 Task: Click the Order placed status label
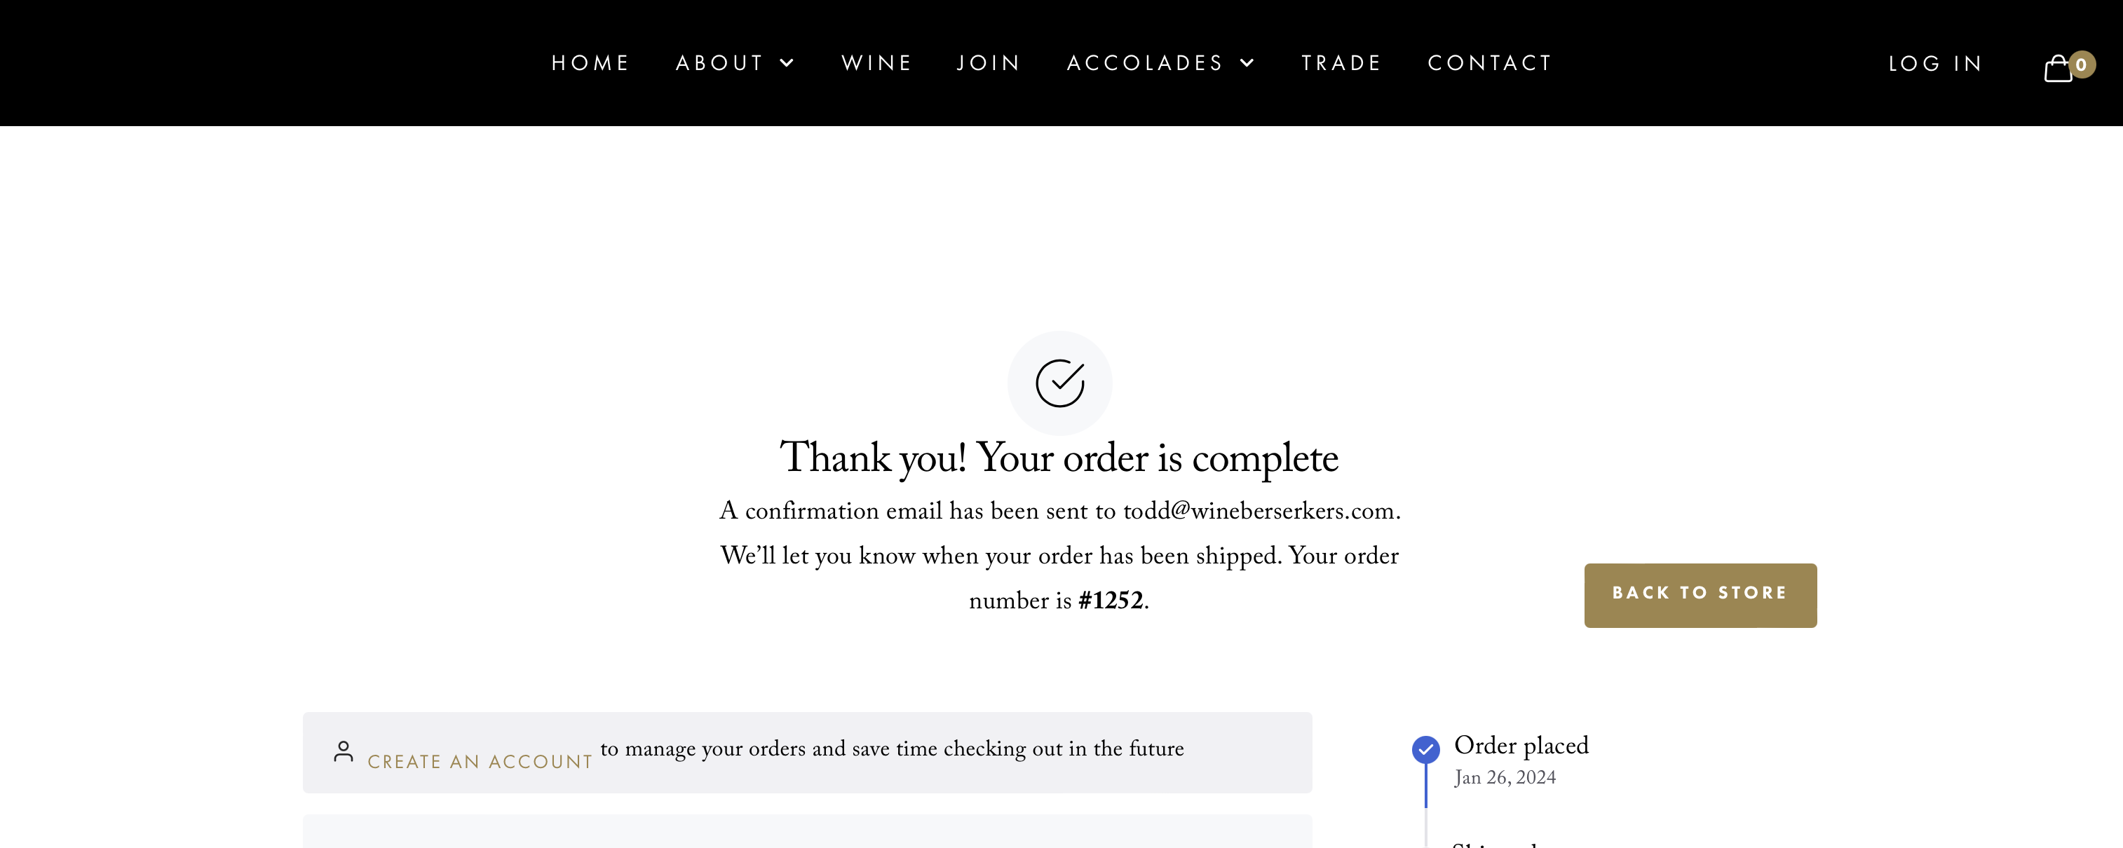tap(1521, 745)
